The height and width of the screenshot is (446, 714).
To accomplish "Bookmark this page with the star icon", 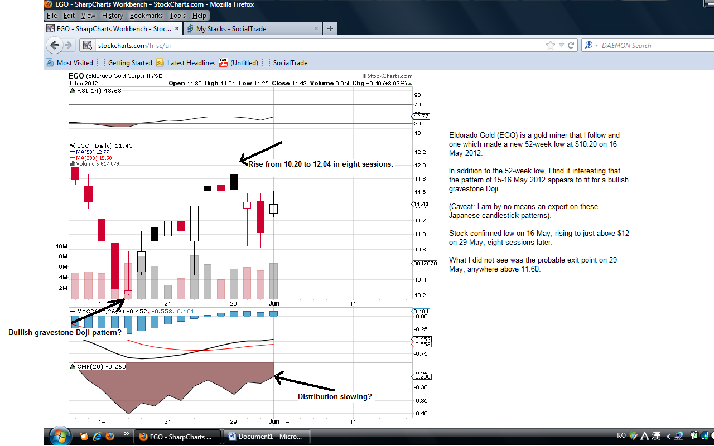I will pyautogui.click(x=551, y=46).
